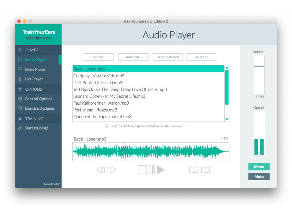Open the Noise Player section label
292x219 pixels.
click(x=35, y=69)
